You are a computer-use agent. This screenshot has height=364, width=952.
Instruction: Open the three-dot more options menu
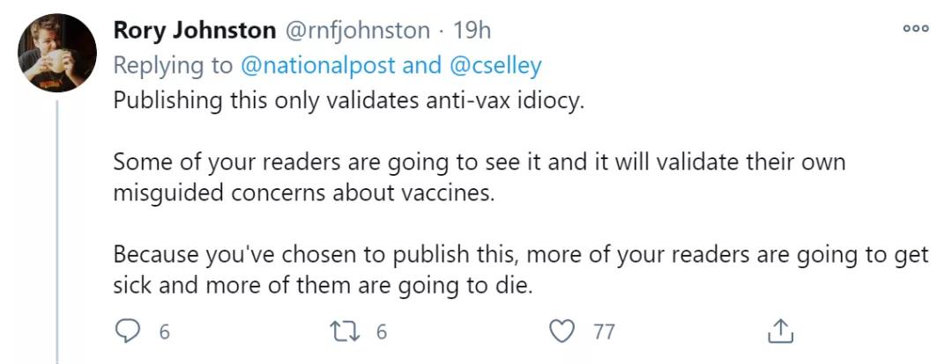[x=916, y=29]
